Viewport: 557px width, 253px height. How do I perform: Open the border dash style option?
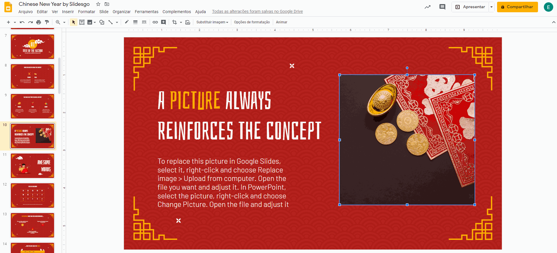(x=144, y=22)
